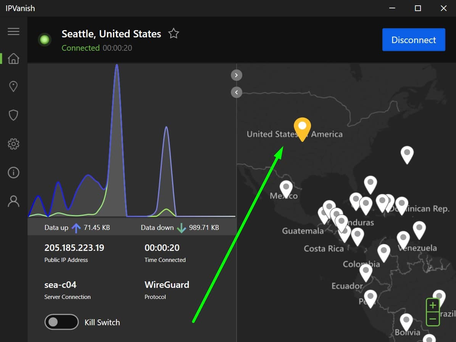Screen dimensions: 456x342
Task: Close the IPVanish window
Action: [443, 8]
